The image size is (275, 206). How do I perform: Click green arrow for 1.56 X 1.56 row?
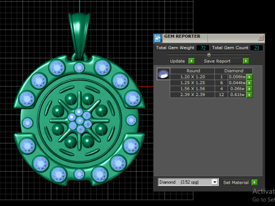tap(249, 89)
